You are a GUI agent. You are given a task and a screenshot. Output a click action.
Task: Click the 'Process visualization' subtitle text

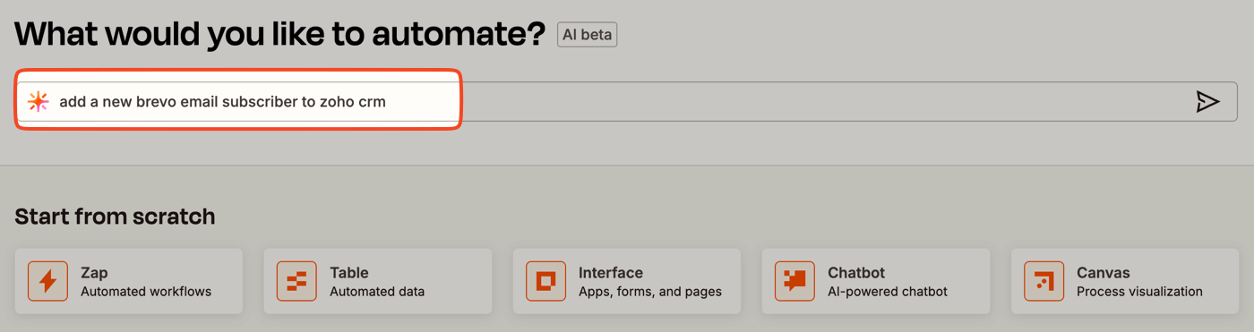1139,292
